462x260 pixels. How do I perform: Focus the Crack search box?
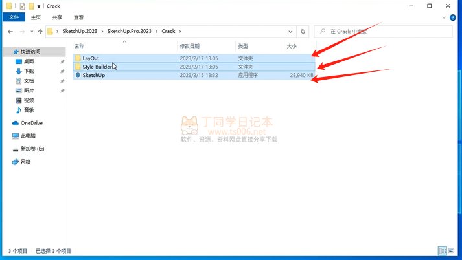(x=384, y=32)
